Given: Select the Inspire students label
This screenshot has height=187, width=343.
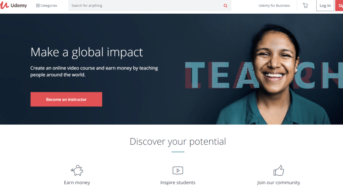Looking at the screenshot, I should (x=178, y=182).
